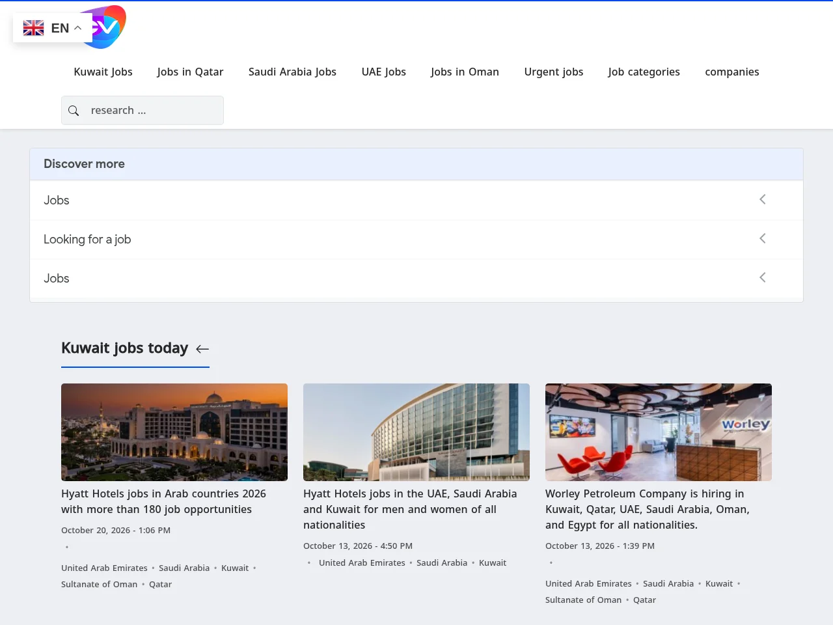The width and height of the screenshot is (833, 625).
Task: Open the EN language selector
Action: tap(53, 28)
